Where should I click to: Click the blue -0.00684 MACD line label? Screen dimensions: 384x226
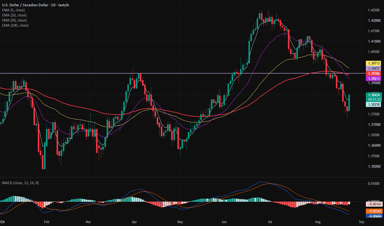(x=374, y=216)
